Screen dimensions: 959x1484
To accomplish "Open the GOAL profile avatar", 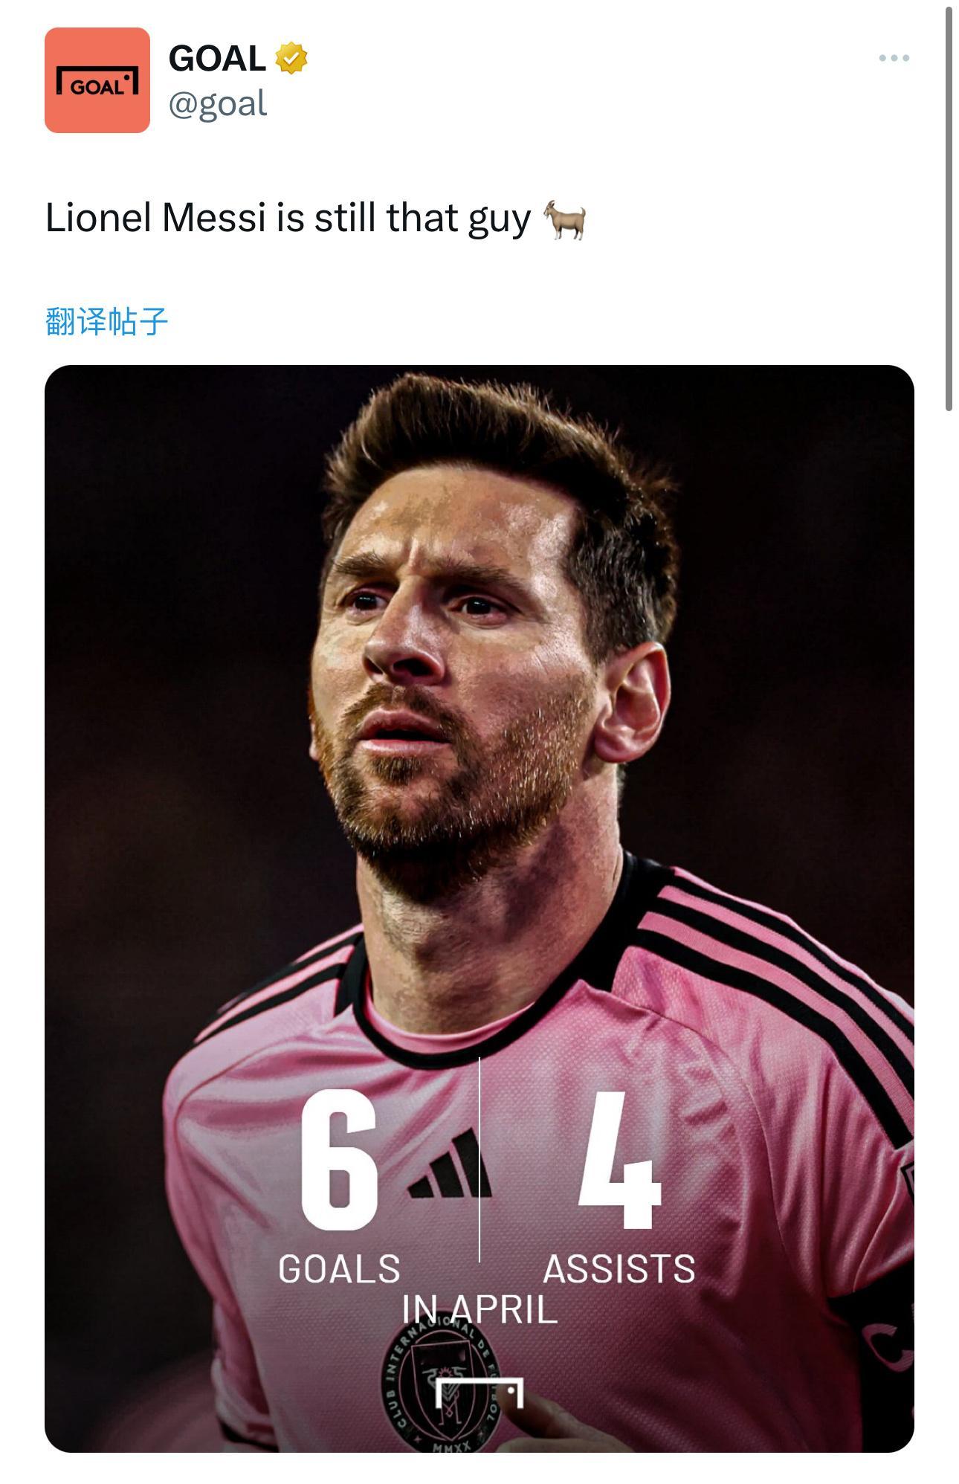I will pos(97,80).
